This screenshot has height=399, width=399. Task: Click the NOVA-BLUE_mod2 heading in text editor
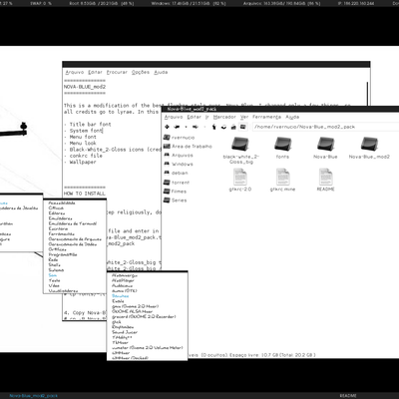[x=85, y=87]
